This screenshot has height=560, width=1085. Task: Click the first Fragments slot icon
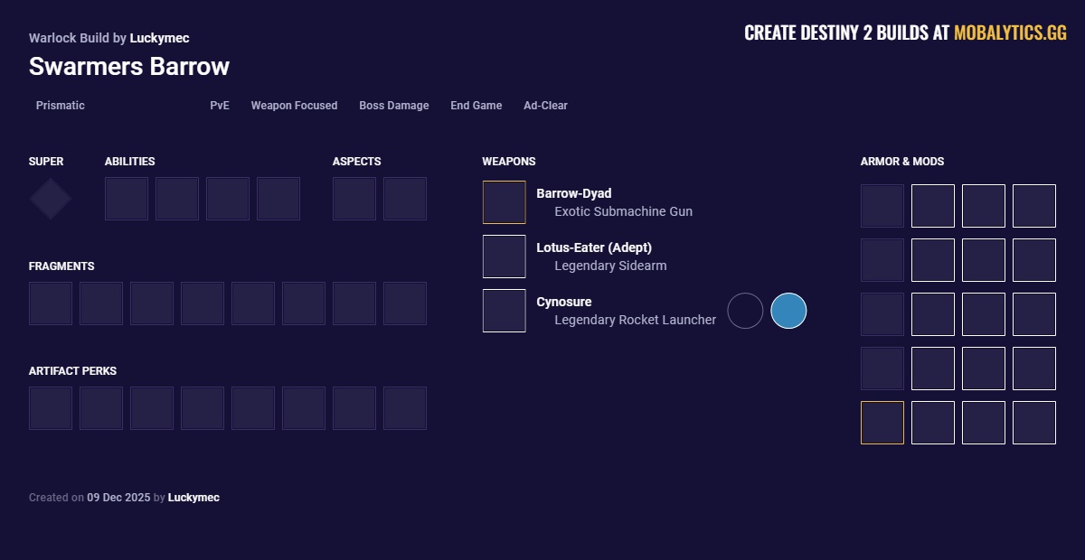point(51,303)
